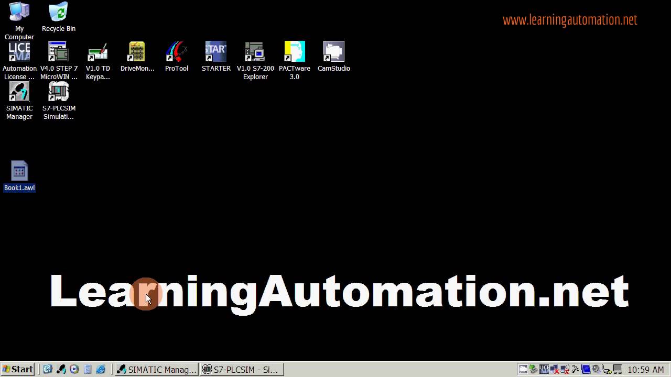Select the V1.0 TD Keypad shortcut
Image resolution: width=671 pixels, height=377 pixels.
pyautogui.click(x=98, y=61)
